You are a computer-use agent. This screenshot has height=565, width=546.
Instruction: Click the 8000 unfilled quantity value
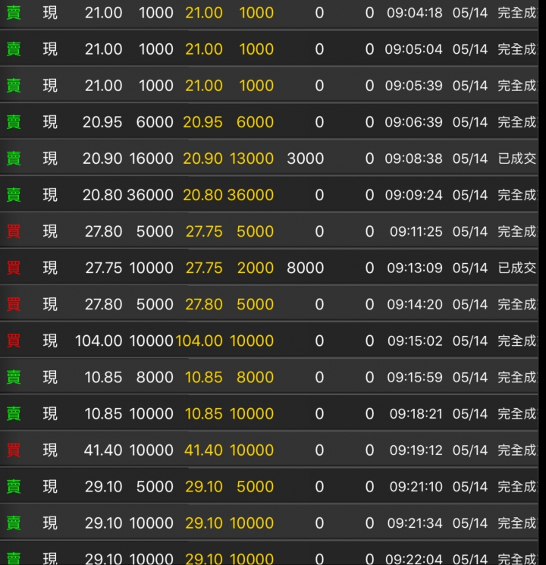pos(306,268)
